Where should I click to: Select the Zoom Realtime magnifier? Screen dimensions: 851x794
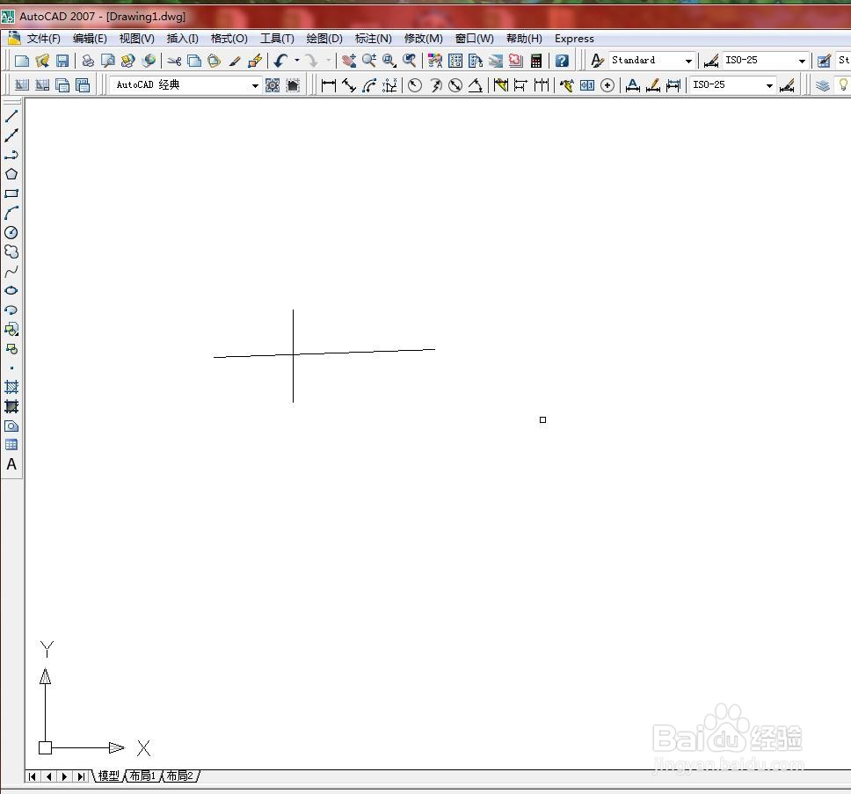[369, 61]
